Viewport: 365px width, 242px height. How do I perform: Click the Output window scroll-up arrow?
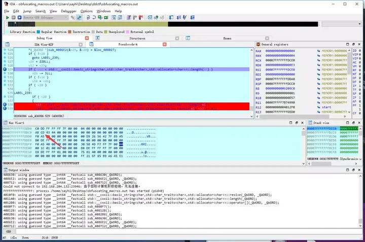pos(360,176)
